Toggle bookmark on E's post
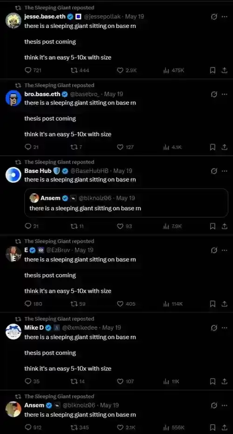 (212, 304)
